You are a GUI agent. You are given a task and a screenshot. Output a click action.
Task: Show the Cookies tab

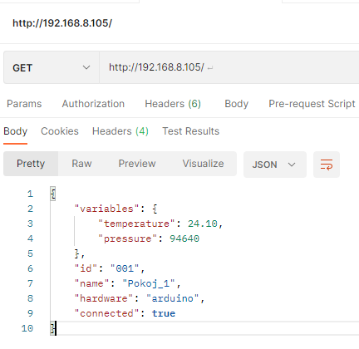[60, 131]
